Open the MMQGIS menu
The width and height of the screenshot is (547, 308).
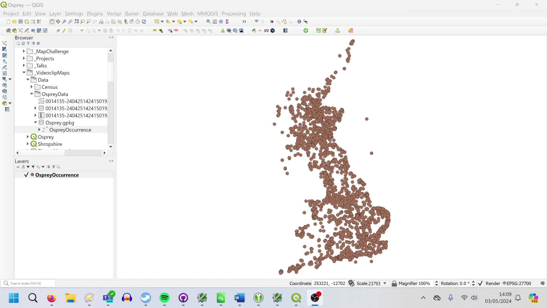tap(208, 13)
